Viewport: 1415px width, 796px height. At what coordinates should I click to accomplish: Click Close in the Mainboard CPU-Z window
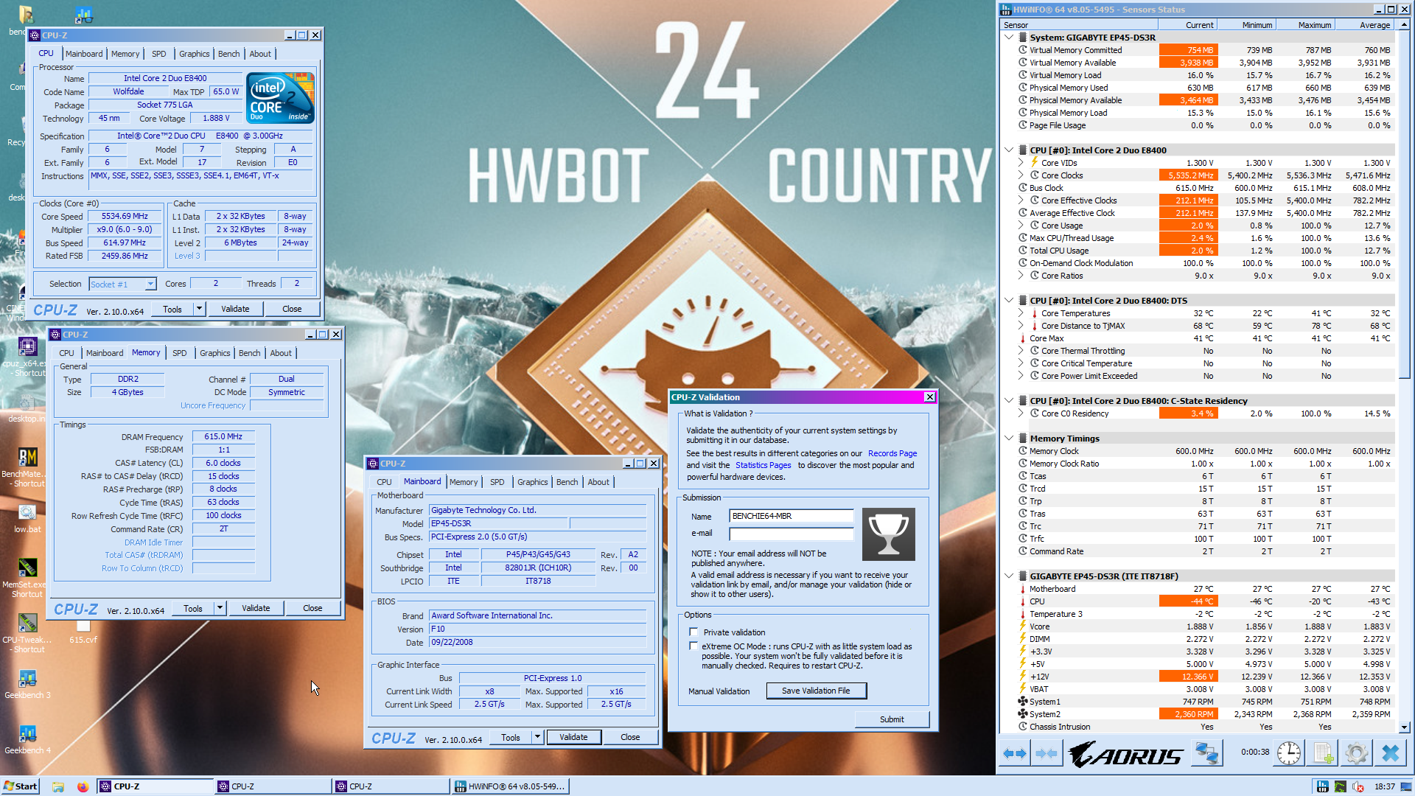(630, 737)
